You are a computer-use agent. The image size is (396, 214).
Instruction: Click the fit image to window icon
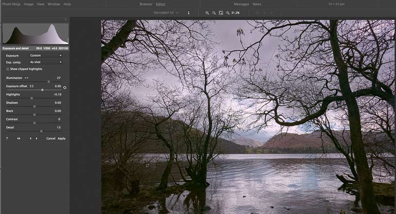[221, 13]
